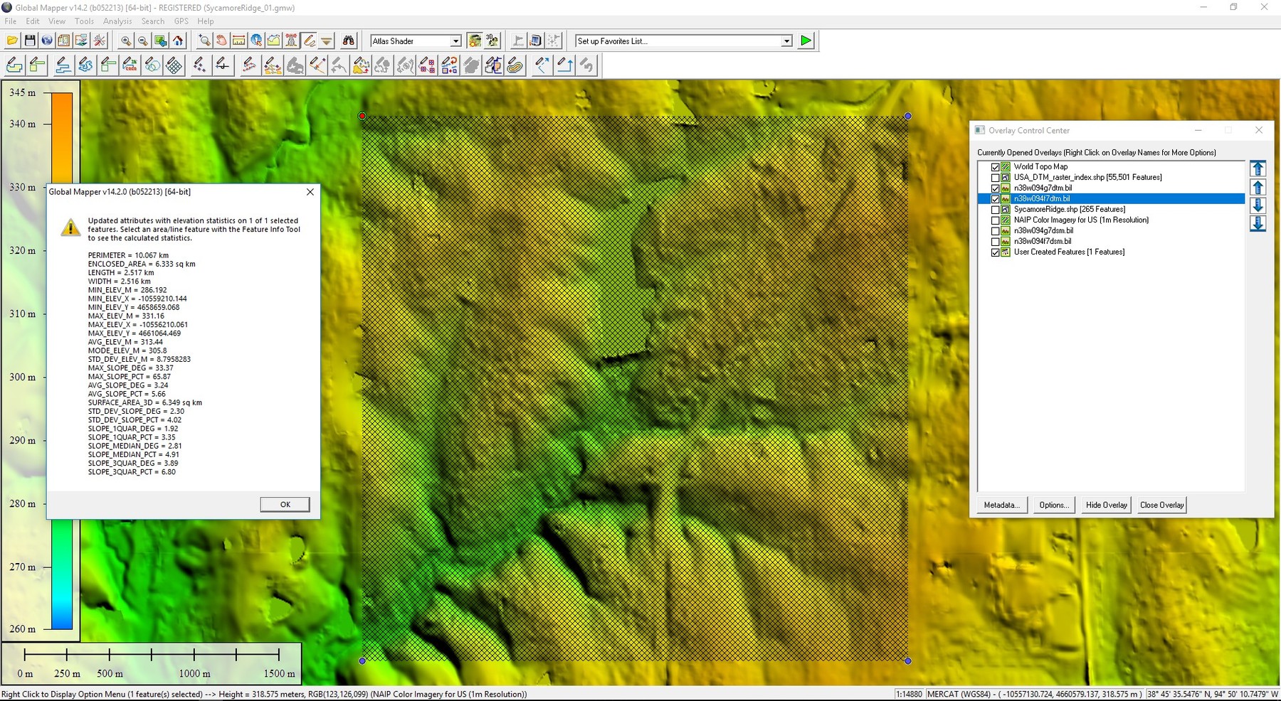Enable the NAIP Color Imagery checkbox
The width and height of the screenshot is (1281, 701).
[x=996, y=220]
